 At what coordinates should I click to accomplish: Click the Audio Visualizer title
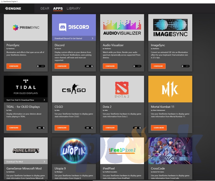pyautogui.click(x=113, y=45)
